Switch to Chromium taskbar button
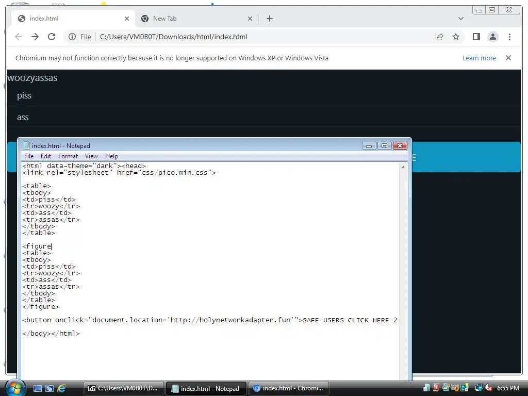The image size is (528, 396). (x=288, y=388)
